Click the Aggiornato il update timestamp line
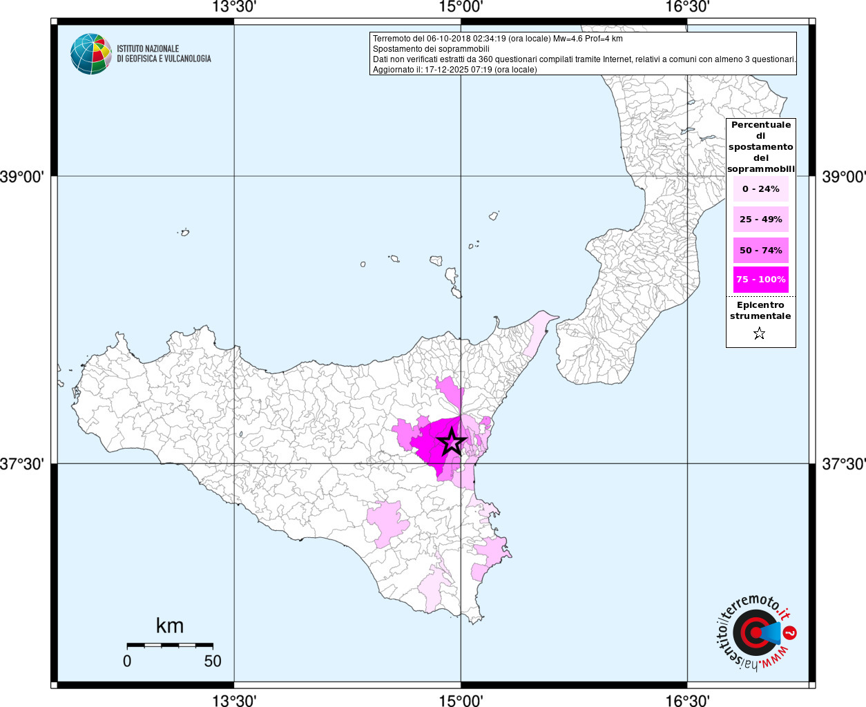 click(455, 70)
